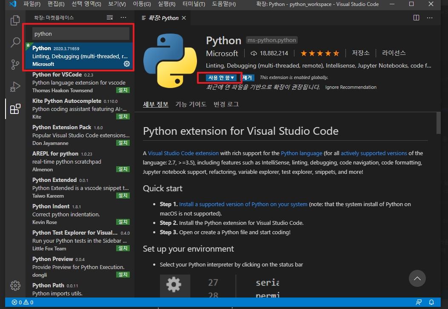Viewport: 448px width, 309px height.
Task: Install Python for VSCode extension
Action: (x=123, y=90)
